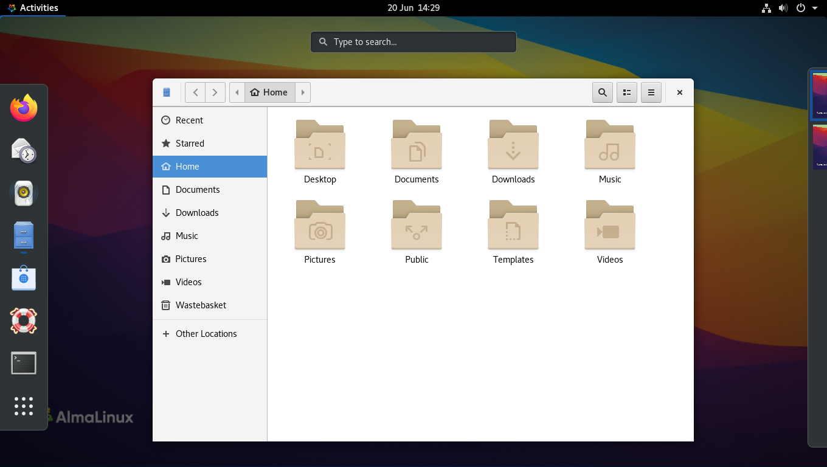
Task: Open the Files app icon in the dock
Action: [x=23, y=235]
